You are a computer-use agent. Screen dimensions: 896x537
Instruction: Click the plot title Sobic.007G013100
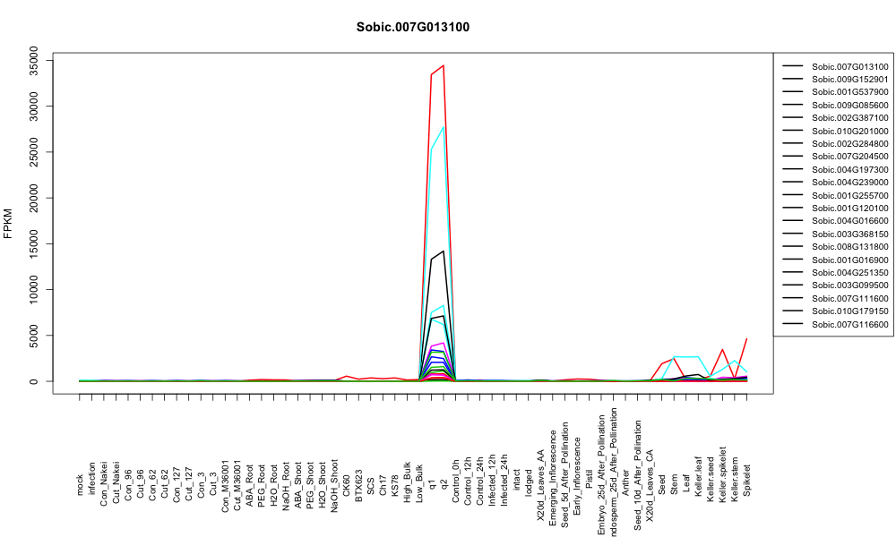[412, 27]
